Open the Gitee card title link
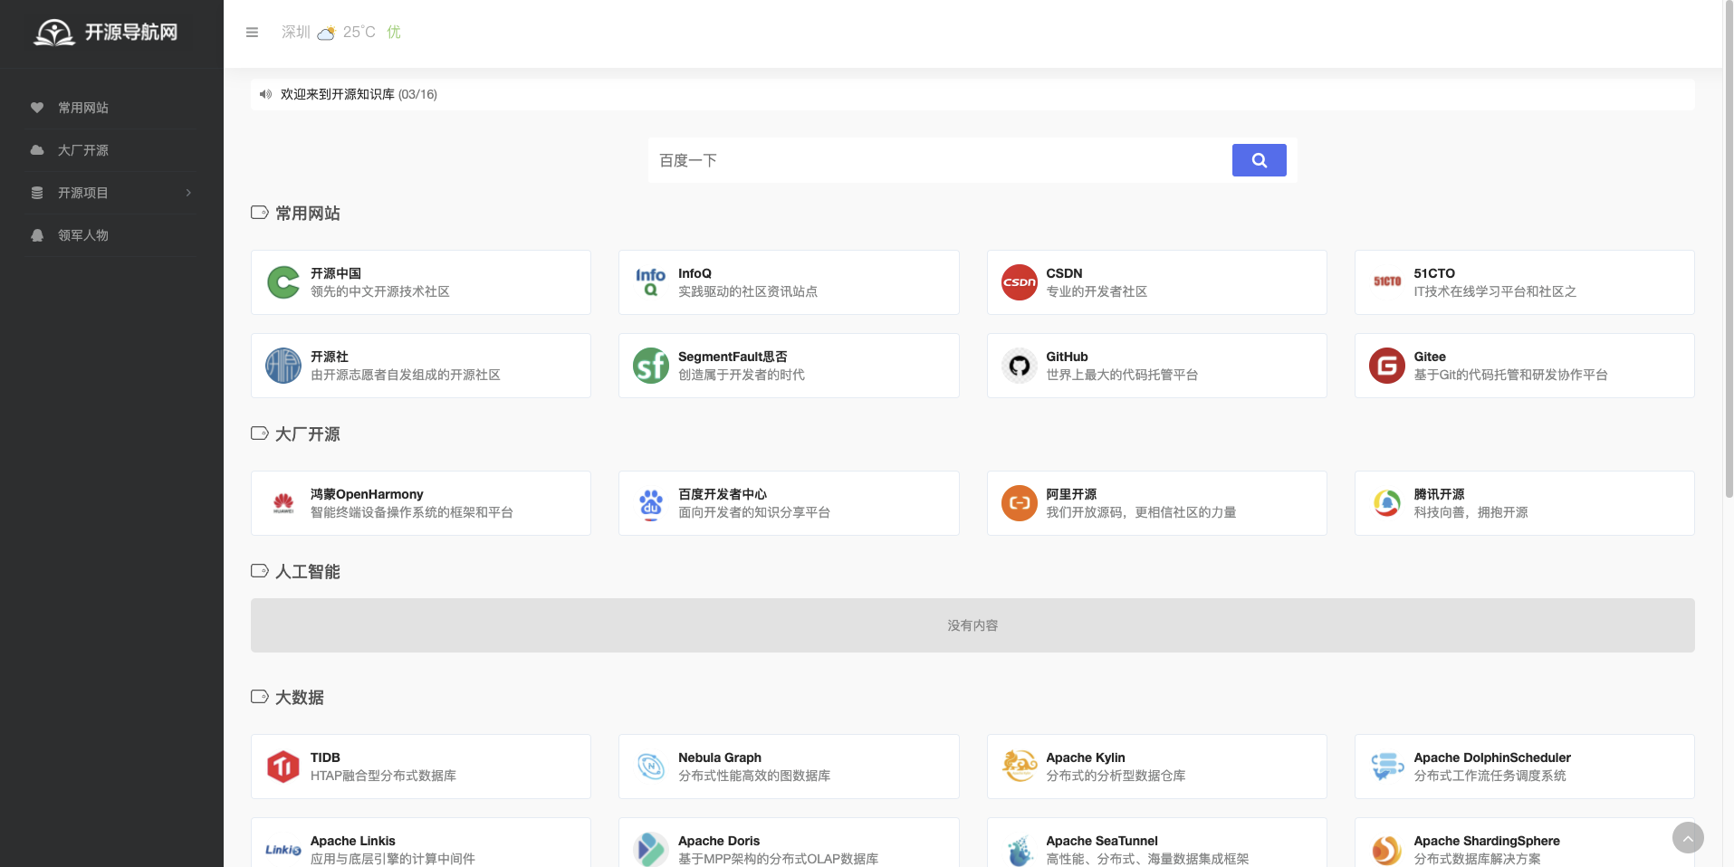The height and width of the screenshot is (867, 1734). click(1430, 357)
